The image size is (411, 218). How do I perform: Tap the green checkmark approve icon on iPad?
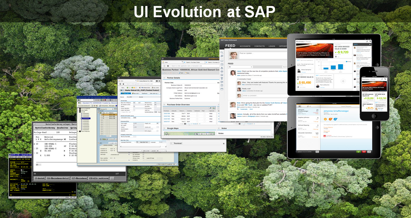(x=358, y=152)
